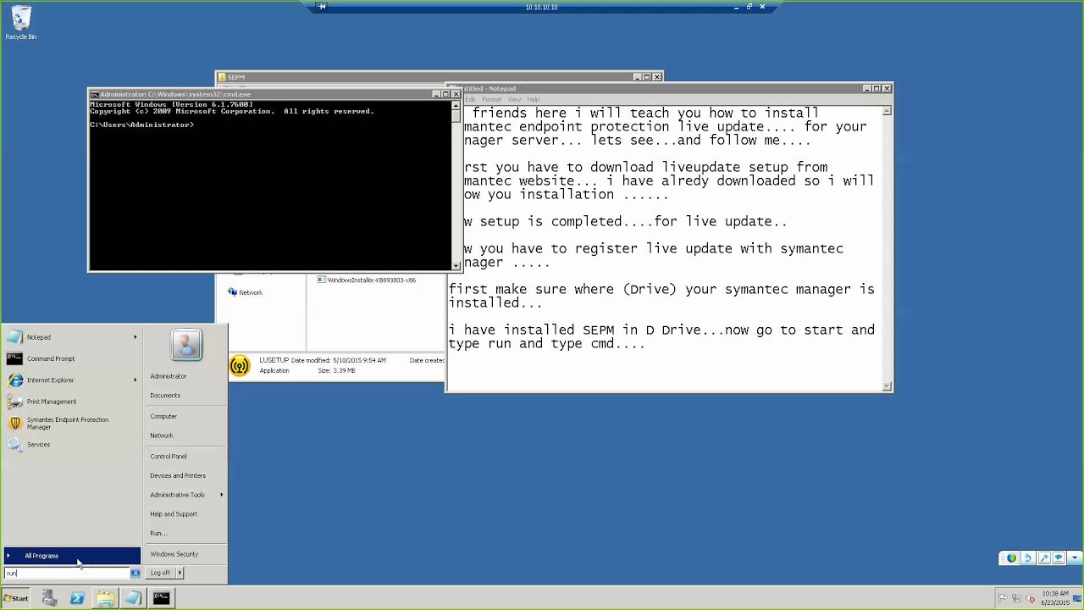Click the globe icon on floating toolbar

coord(1011,558)
